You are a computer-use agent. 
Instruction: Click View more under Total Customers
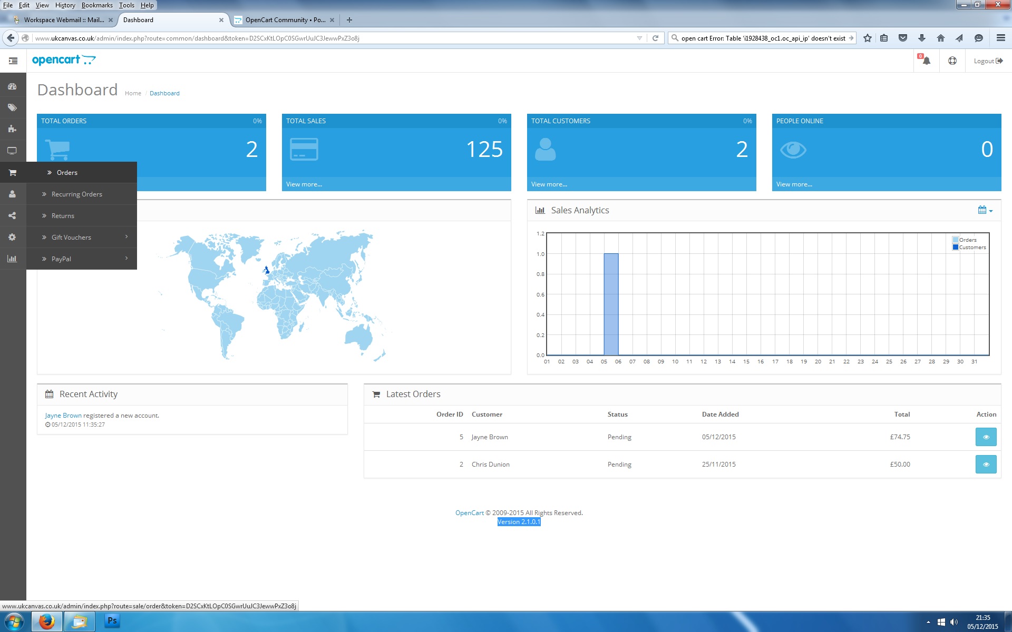[549, 184]
